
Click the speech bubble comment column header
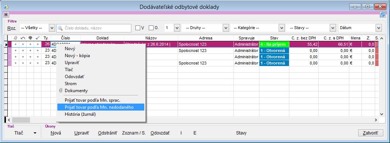click(30, 38)
